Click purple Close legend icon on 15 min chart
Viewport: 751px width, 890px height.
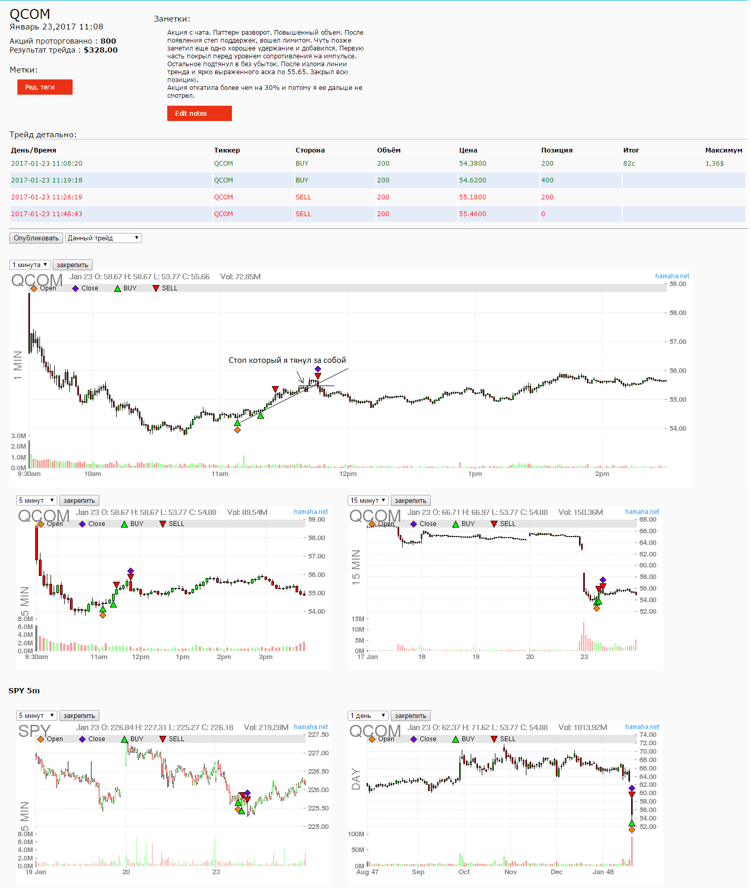(x=414, y=524)
